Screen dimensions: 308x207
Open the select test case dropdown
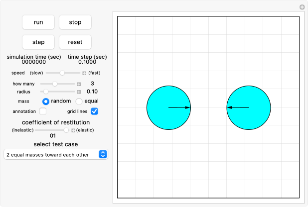pyautogui.click(x=56, y=154)
